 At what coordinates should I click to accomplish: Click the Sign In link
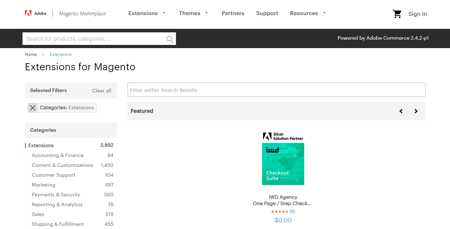(x=417, y=14)
